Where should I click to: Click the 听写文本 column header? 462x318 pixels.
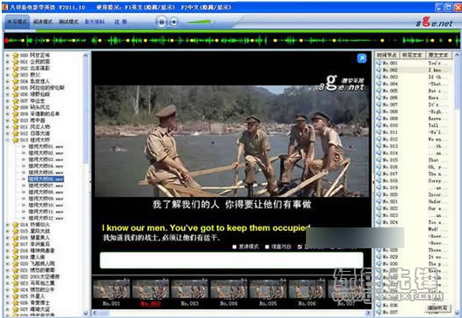(x=412, y=55)
